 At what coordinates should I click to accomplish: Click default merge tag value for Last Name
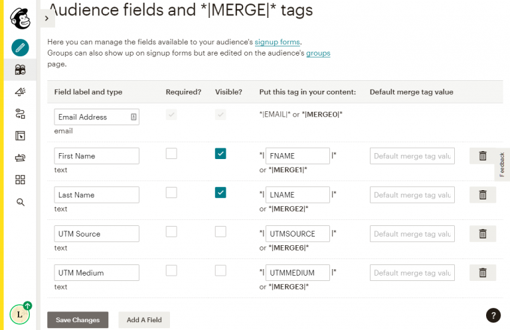[x=412, y=195]
